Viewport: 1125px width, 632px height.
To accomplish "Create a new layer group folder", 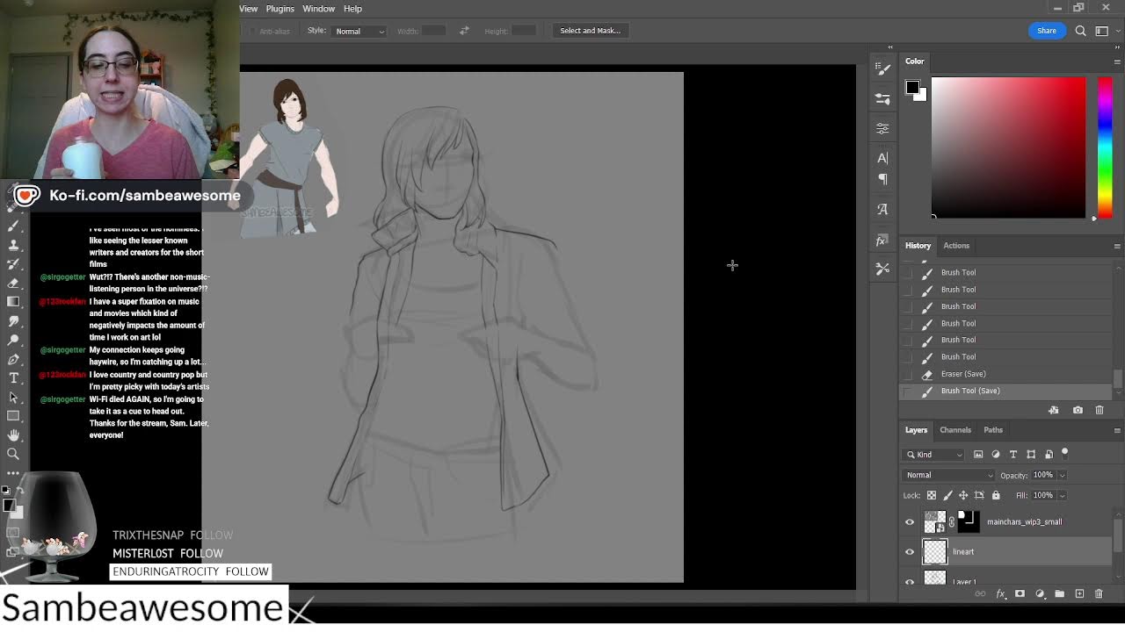I will [x=1059, y=594].
